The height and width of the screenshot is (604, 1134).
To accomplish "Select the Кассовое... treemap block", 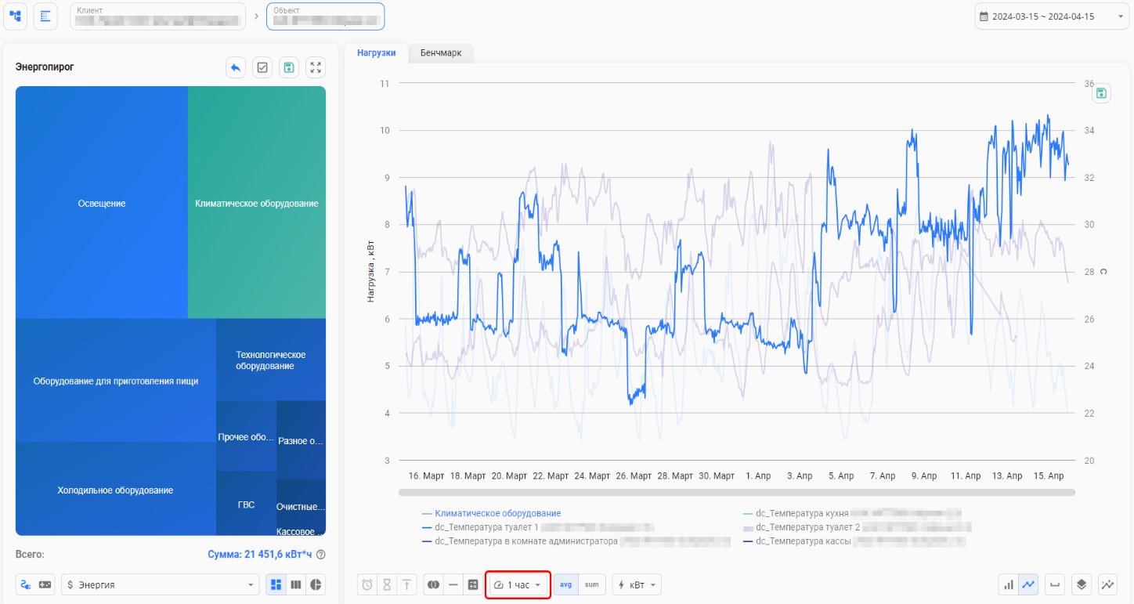I will point(301,531).
